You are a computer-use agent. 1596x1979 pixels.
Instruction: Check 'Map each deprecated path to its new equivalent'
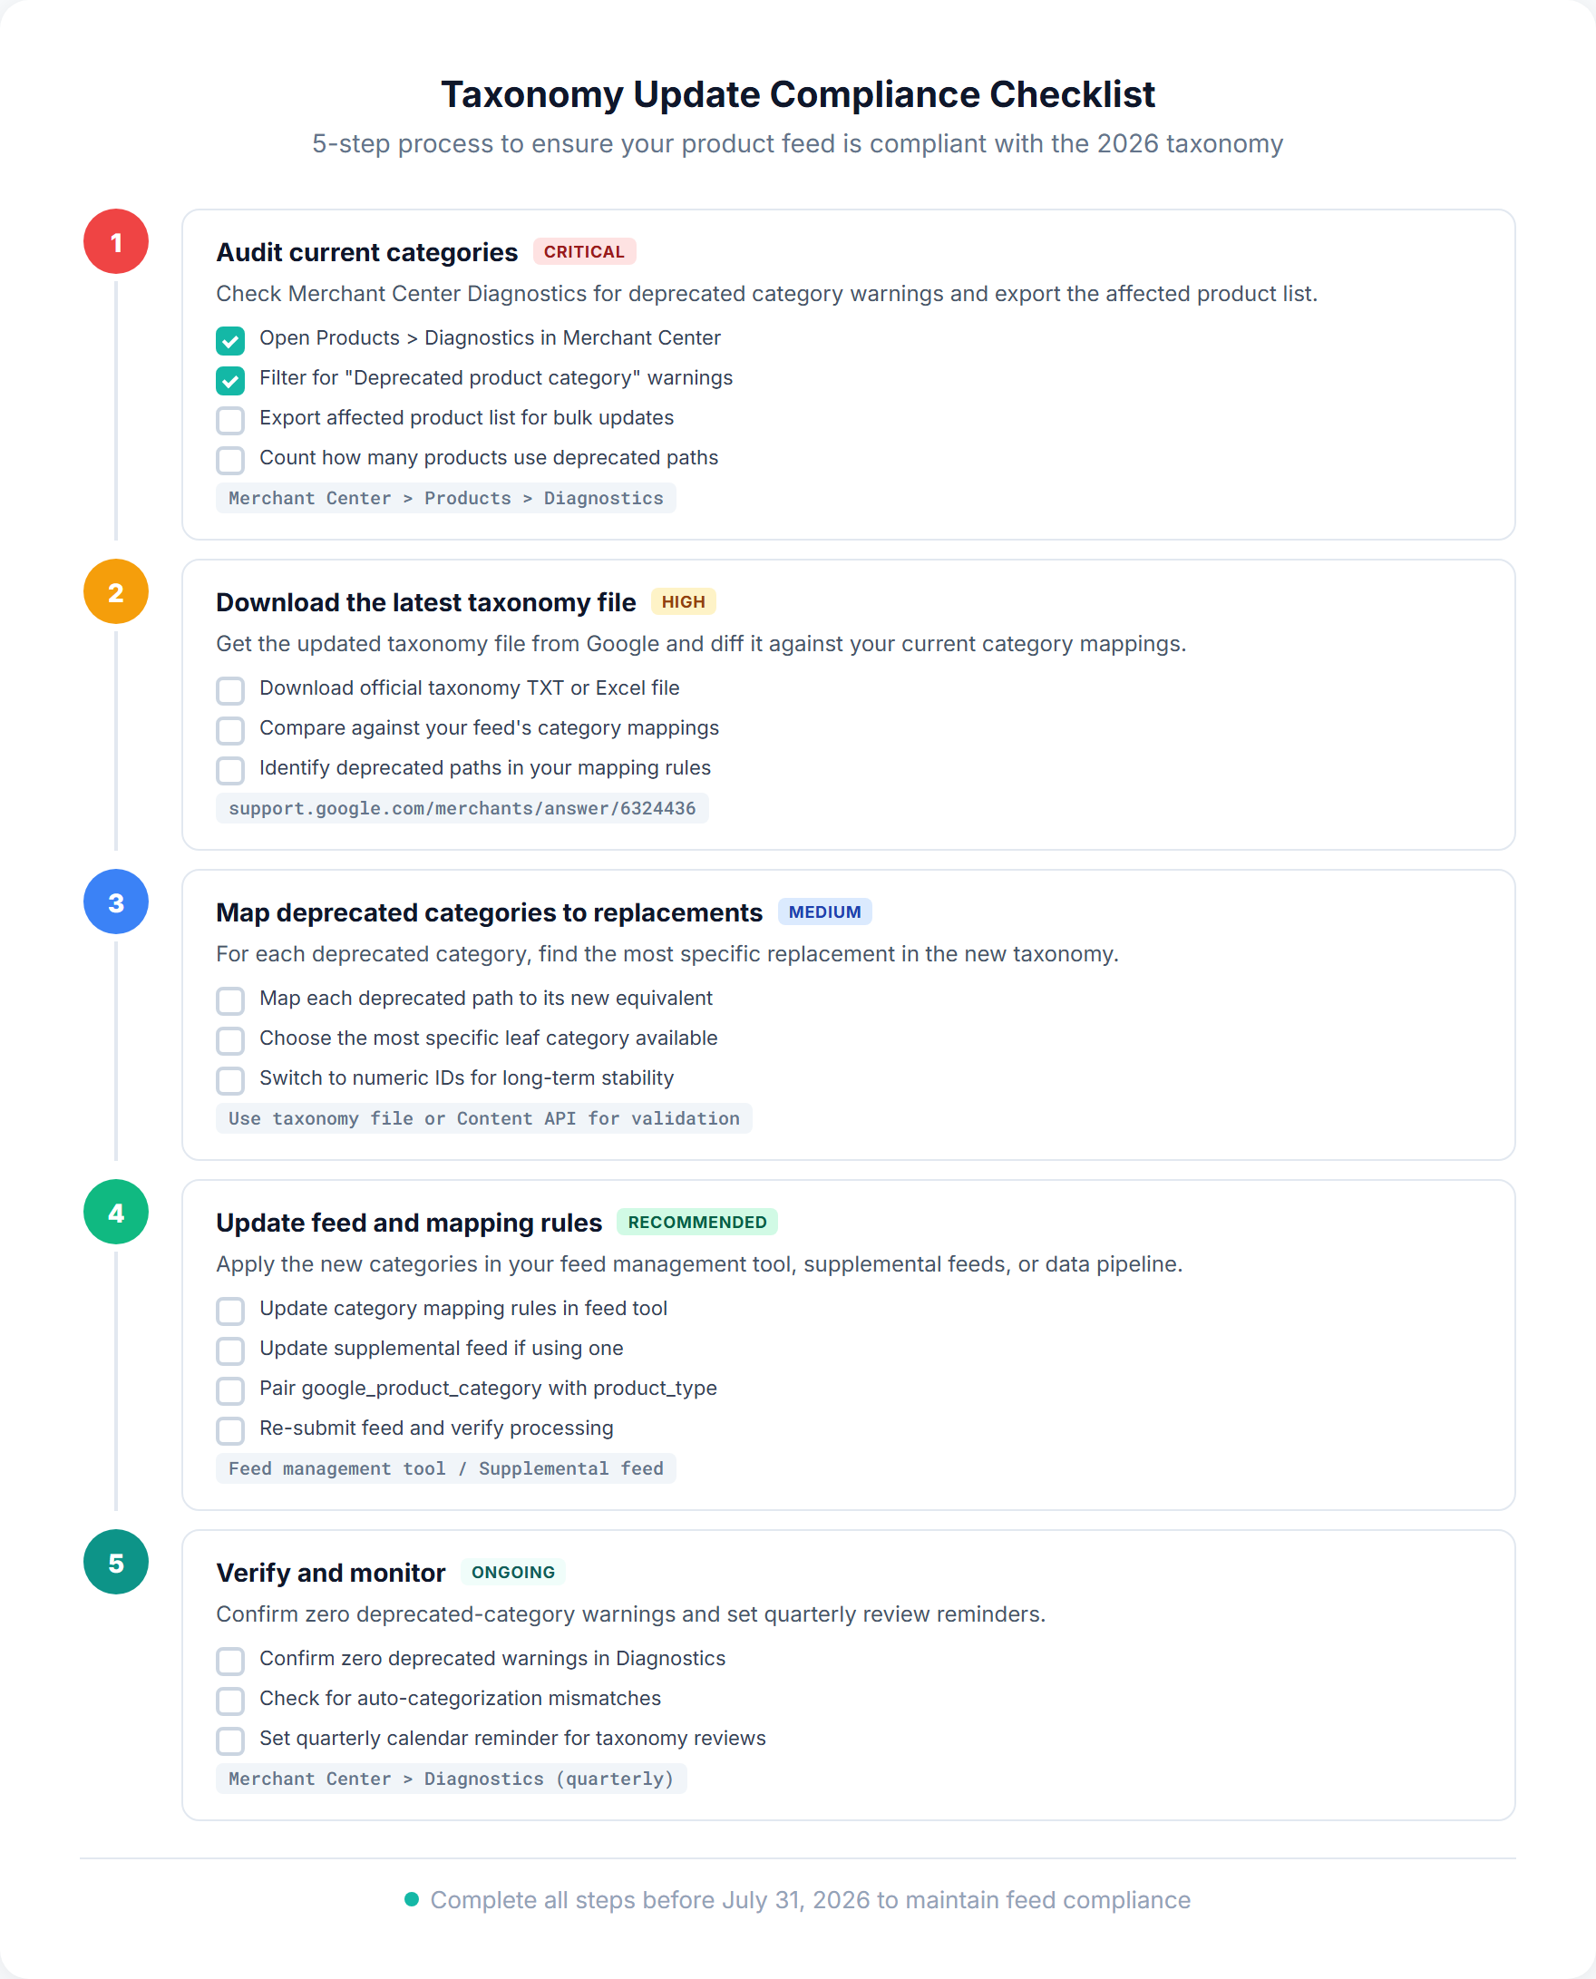pos(229,1000)
